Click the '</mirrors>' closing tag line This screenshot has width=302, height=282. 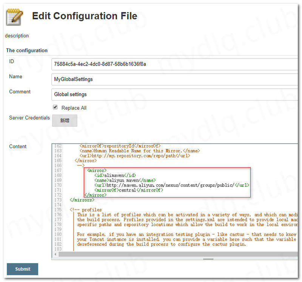coord(82,200)
